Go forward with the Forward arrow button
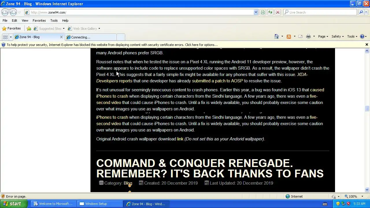Viewport: 370px width, 208px height. (13, 12)
